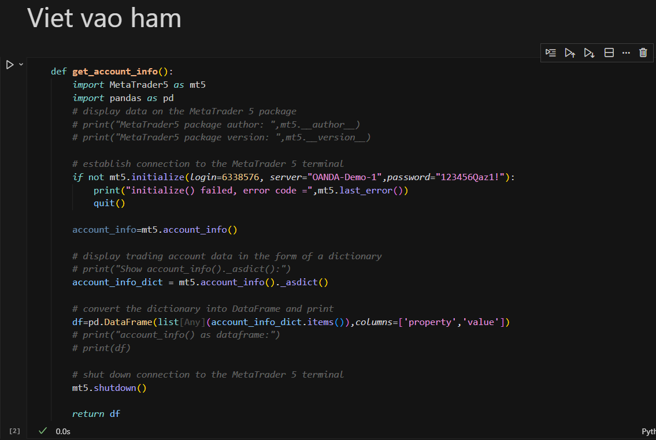Click the execution count [2] label
This screenshot has width=656, height=440.
[15, 431]
